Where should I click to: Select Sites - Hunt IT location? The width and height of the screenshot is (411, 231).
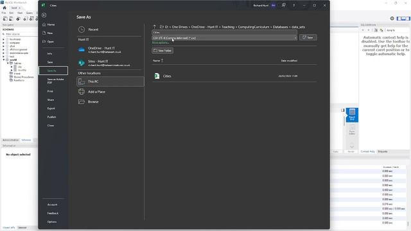coord(110,63)
